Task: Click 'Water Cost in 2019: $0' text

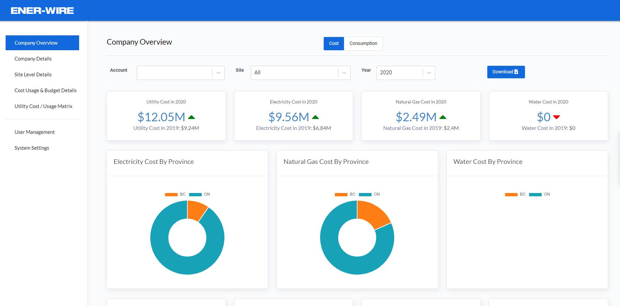Action: pyautogui.click(x=548, y=128)
